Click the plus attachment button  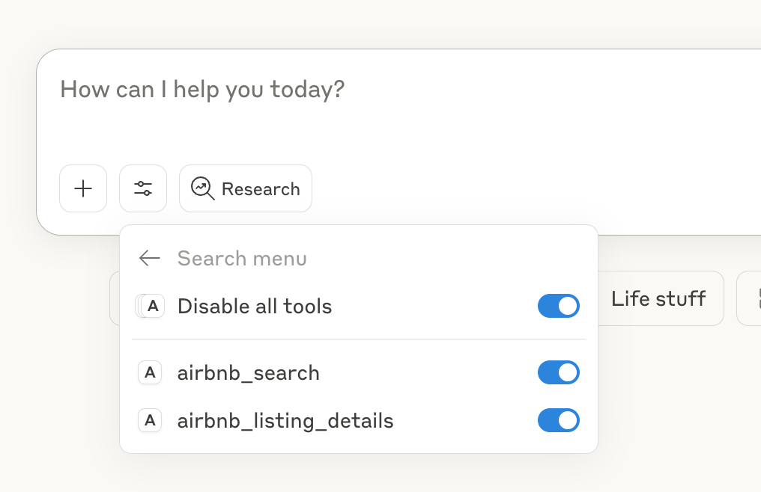point(83,188)
